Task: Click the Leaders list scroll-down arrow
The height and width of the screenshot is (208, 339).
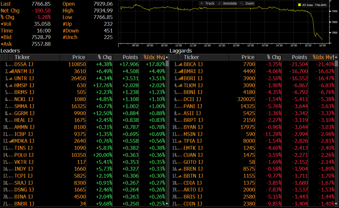Action: point(167,203)
